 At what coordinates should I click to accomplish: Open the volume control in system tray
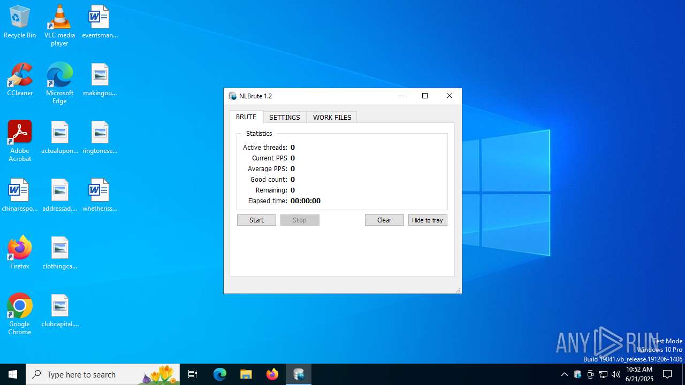click(x=616, y=374)
